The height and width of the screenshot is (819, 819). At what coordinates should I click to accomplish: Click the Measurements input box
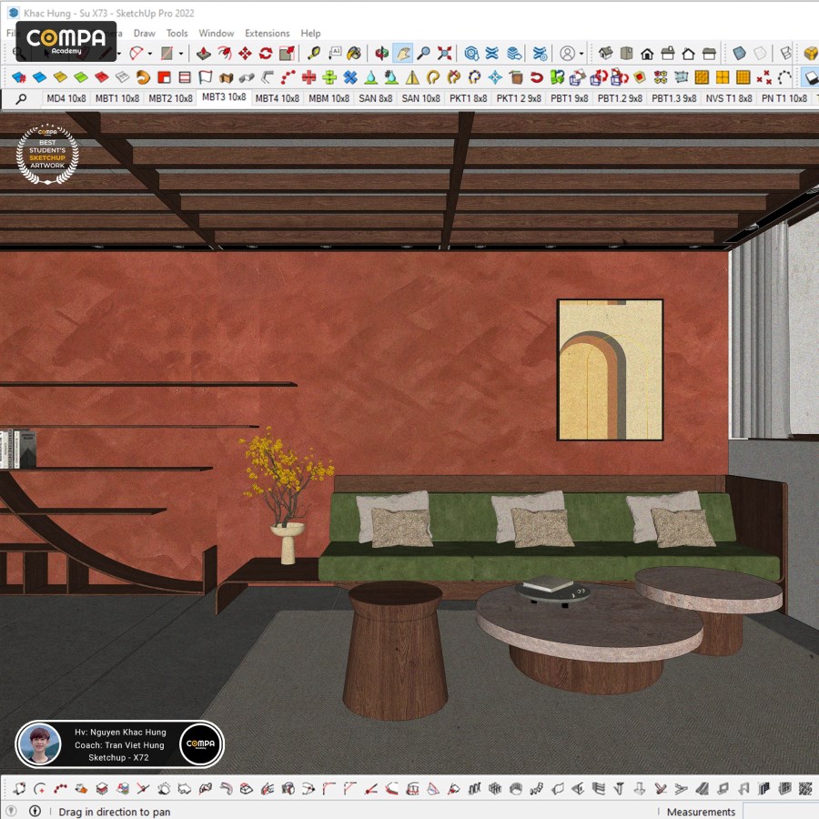(781, 811)
